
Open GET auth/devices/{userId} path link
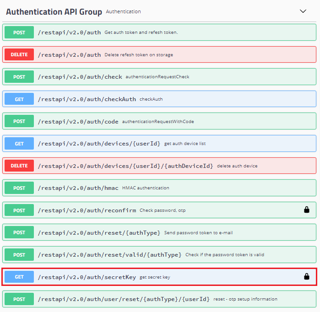[x=99, y=144]
